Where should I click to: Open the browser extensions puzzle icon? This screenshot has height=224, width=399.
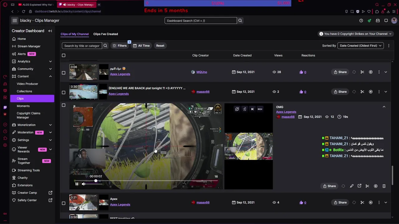click(377, 12)
